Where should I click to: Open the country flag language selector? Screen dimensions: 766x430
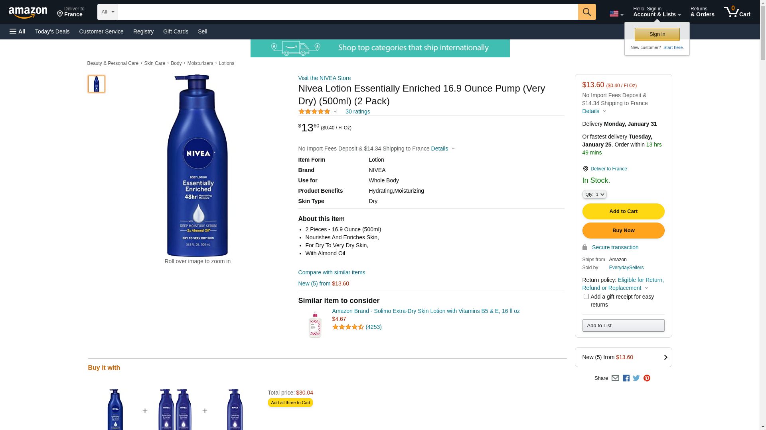(x=616, y=14)
